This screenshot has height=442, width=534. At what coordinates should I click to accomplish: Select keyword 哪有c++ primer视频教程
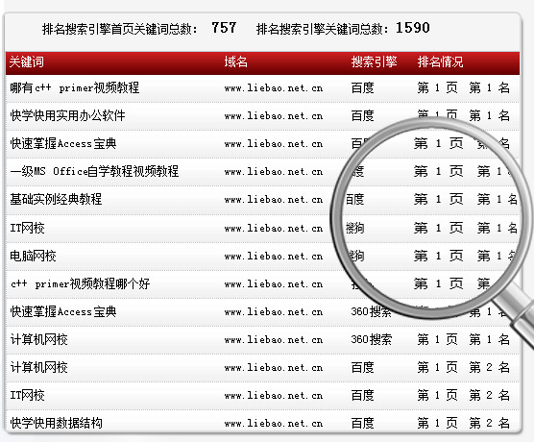(75, 88)
